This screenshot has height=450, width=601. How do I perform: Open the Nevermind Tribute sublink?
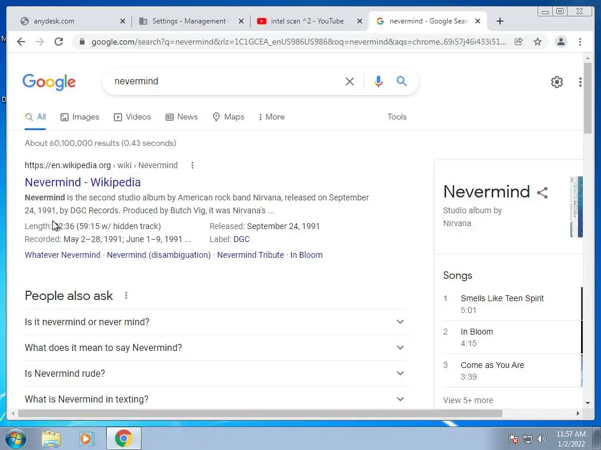click(250, 255)
